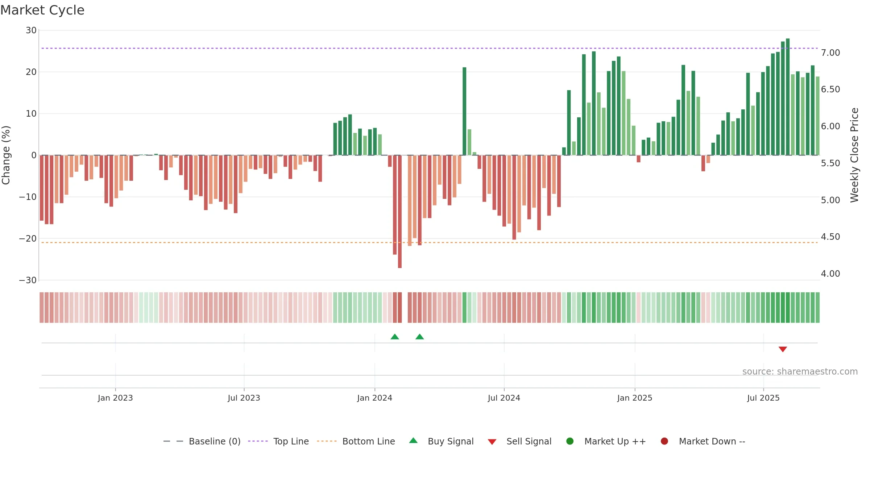
Task: Click the Jul 2025 axis label
Action: point(763,398)
